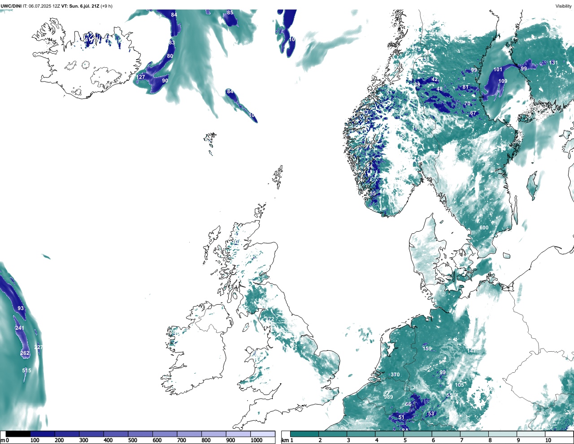Click the 101 value in Gulf of Bothnia
This screenshot has height=444, width=574.
[498, 69]
